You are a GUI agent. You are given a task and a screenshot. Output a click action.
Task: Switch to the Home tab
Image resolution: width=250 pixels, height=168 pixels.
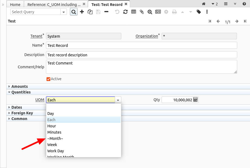pyautogui.click(x=15, y=4)
